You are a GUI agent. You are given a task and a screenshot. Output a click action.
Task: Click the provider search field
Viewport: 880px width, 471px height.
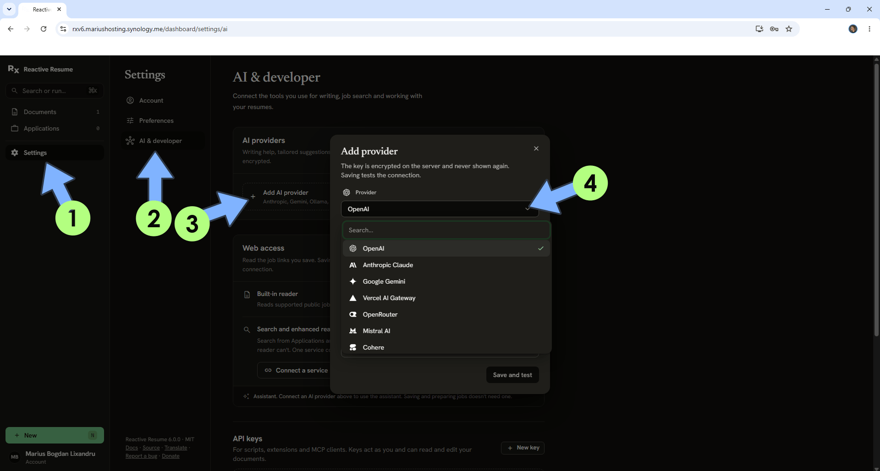[x=446, y=230]
